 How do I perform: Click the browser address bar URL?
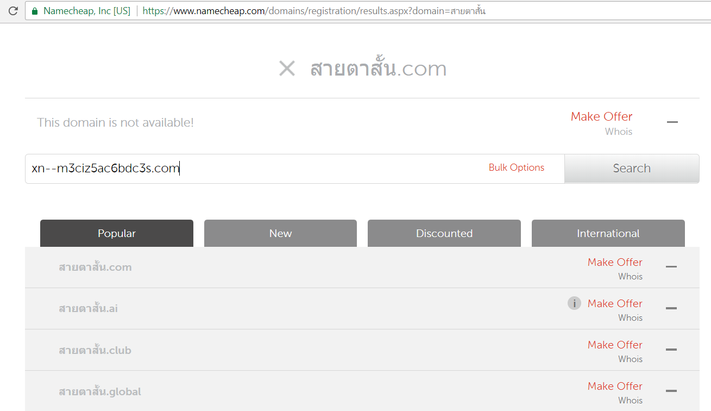coord(314,11)
